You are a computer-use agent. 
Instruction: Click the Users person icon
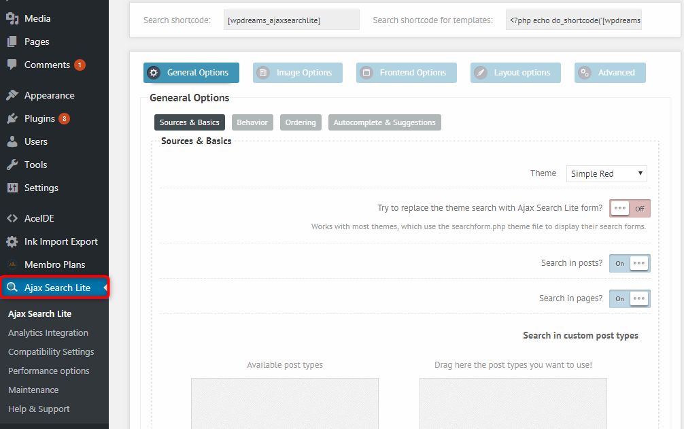pos(12,141)
